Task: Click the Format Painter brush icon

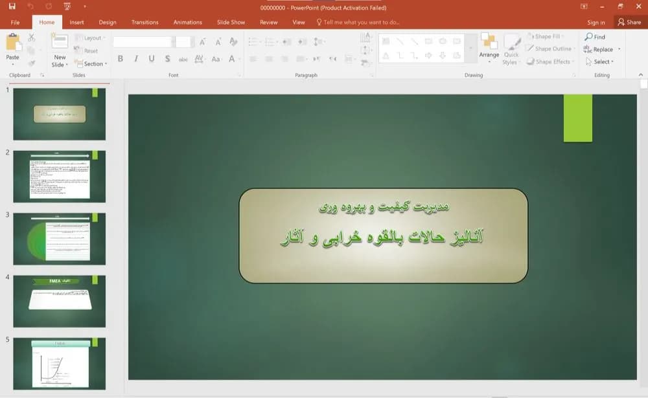Action: pyautogui.click(x=31, y=63)
